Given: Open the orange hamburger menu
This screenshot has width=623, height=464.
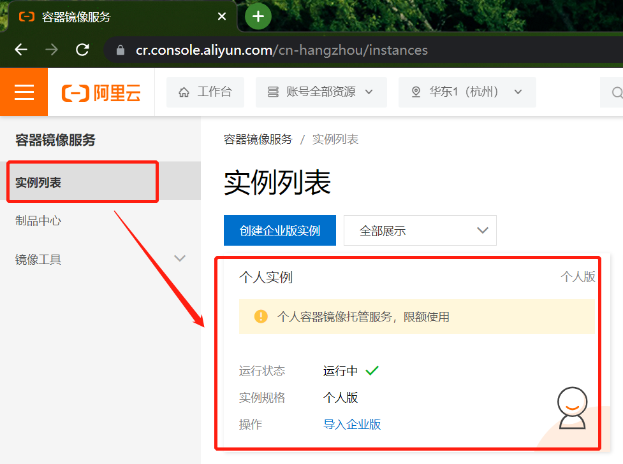Looking at the screenshot, I should [x=24, y=92].
